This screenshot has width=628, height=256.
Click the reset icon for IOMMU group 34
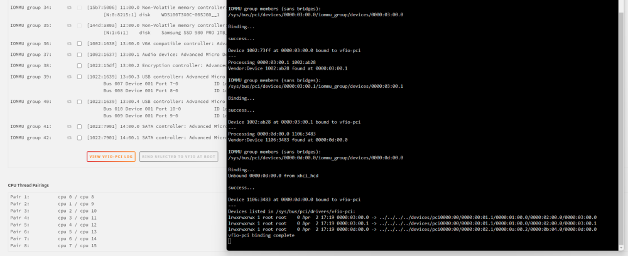[x=69, y=8]
